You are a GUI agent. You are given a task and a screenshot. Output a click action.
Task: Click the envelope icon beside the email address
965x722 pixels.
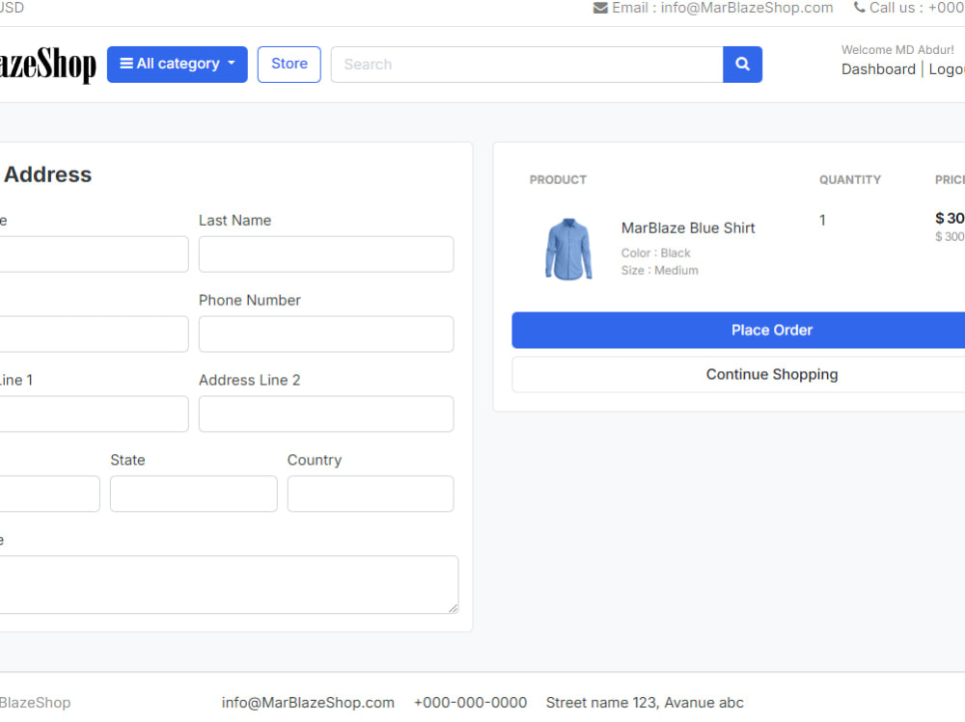pyautogui.click(x=599, y=8)
